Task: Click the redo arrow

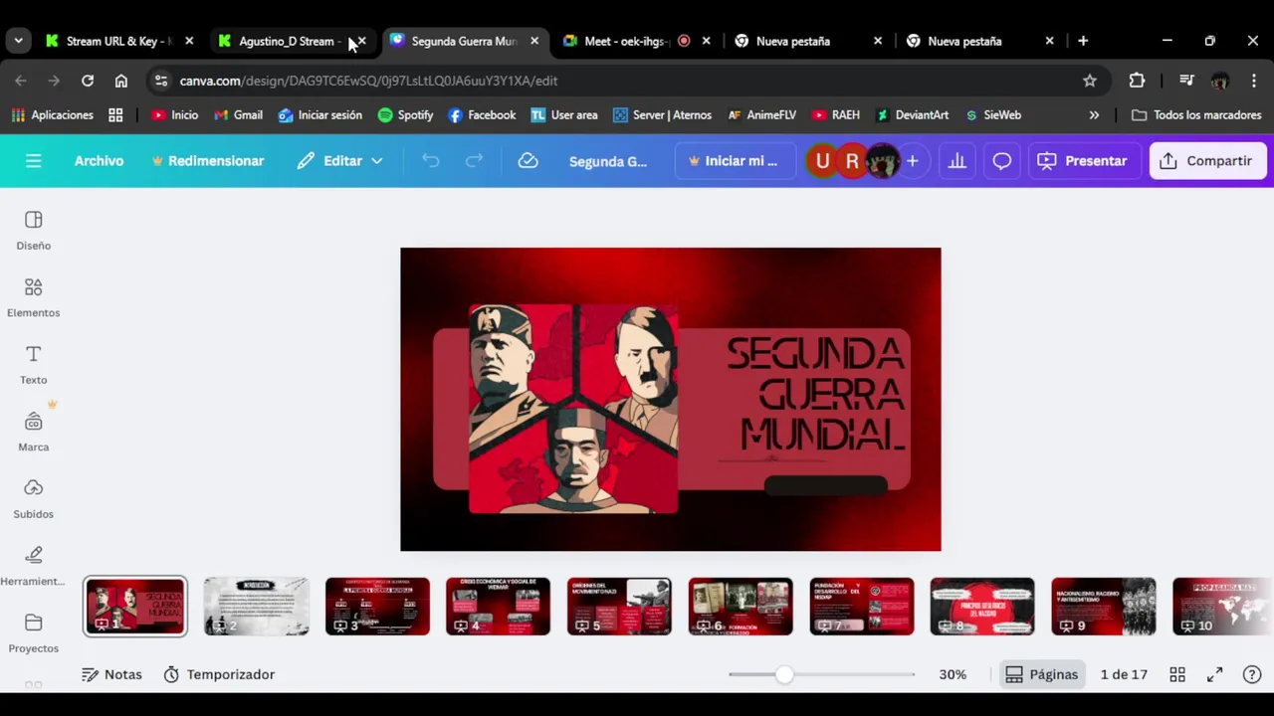Action: (x=475, y=161)
